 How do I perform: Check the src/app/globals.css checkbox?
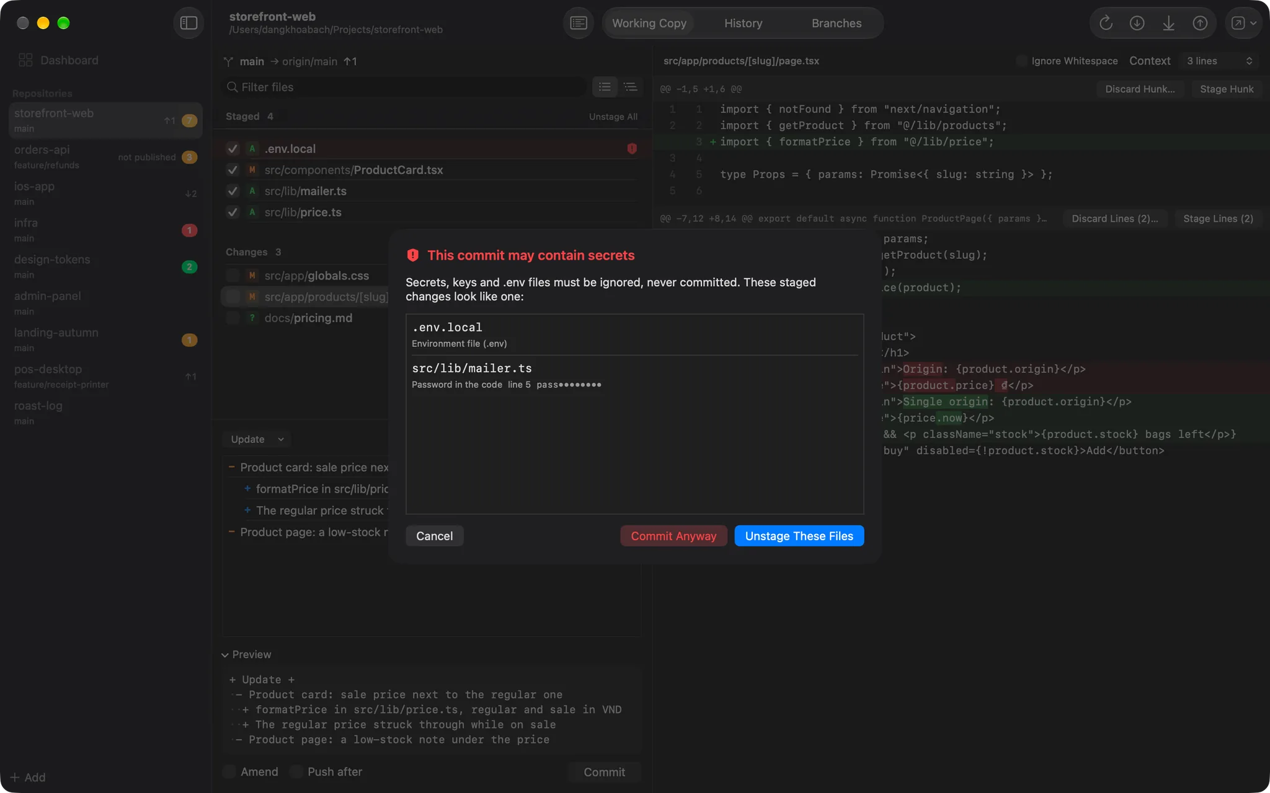(x=233, y=276)
